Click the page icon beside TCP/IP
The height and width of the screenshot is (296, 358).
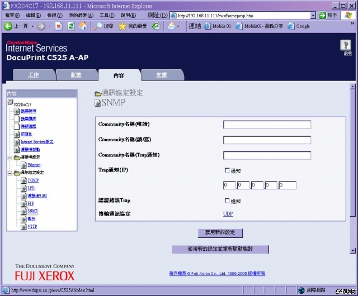click(x=23, y=180)
